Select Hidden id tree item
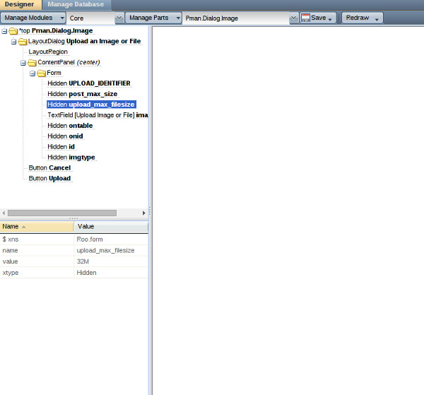424x395 pixels. 61,146
